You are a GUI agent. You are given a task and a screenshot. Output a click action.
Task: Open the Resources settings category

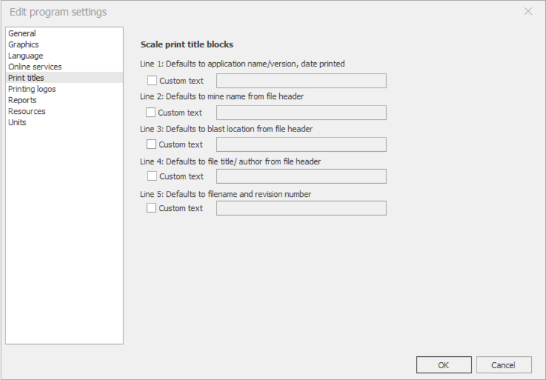27,111
